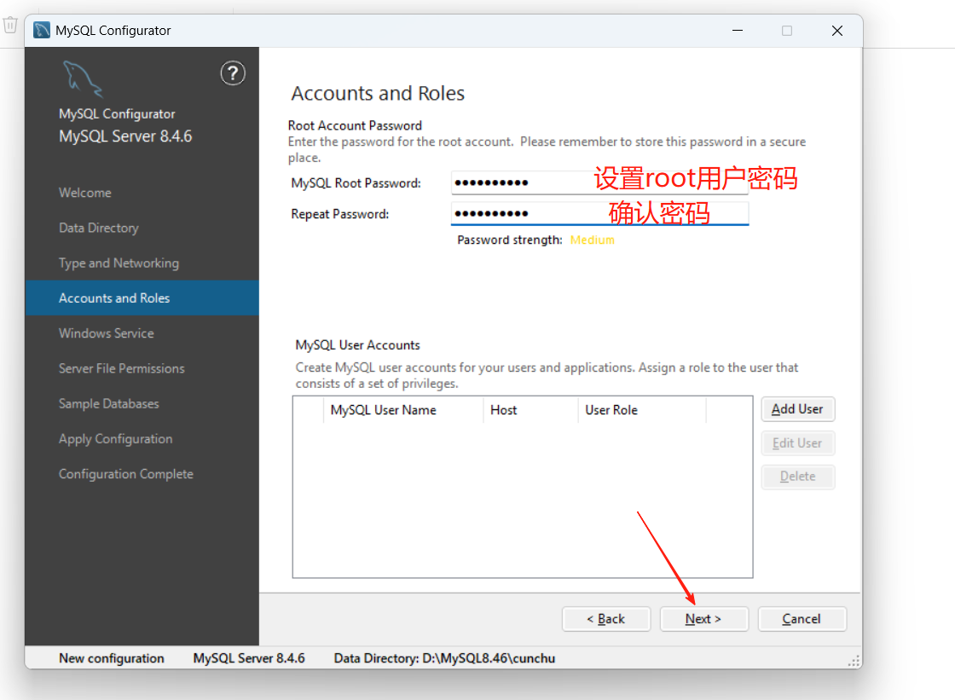Select Type and Networking step
The width and height of the screenshot is (955, 700).
(119, 263)
